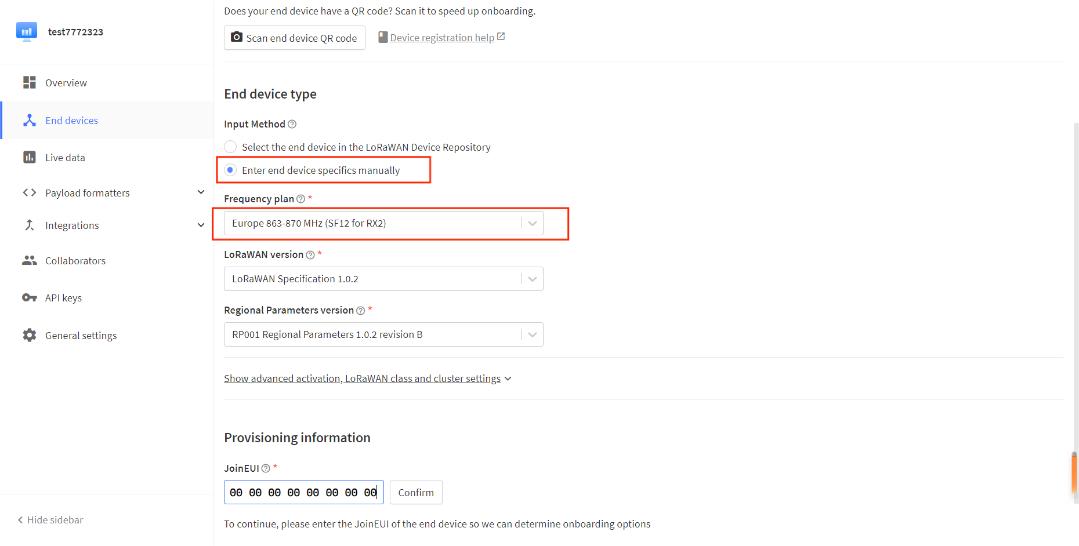
Task: Open the LoRaWAN version dropdown
Action: 383,279
